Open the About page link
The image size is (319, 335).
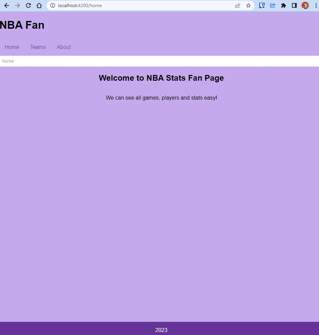coord(64,47)
